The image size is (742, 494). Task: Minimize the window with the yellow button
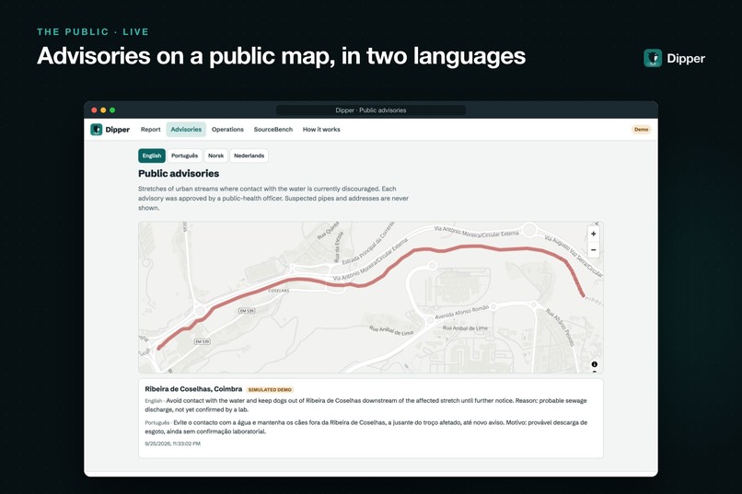[x=103, y=110]
